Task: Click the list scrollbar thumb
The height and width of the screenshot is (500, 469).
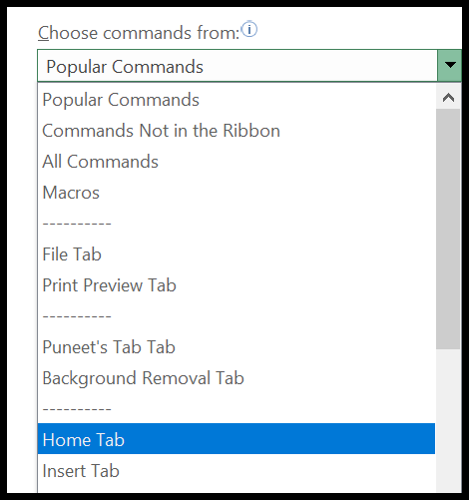Action: [448, 229]
